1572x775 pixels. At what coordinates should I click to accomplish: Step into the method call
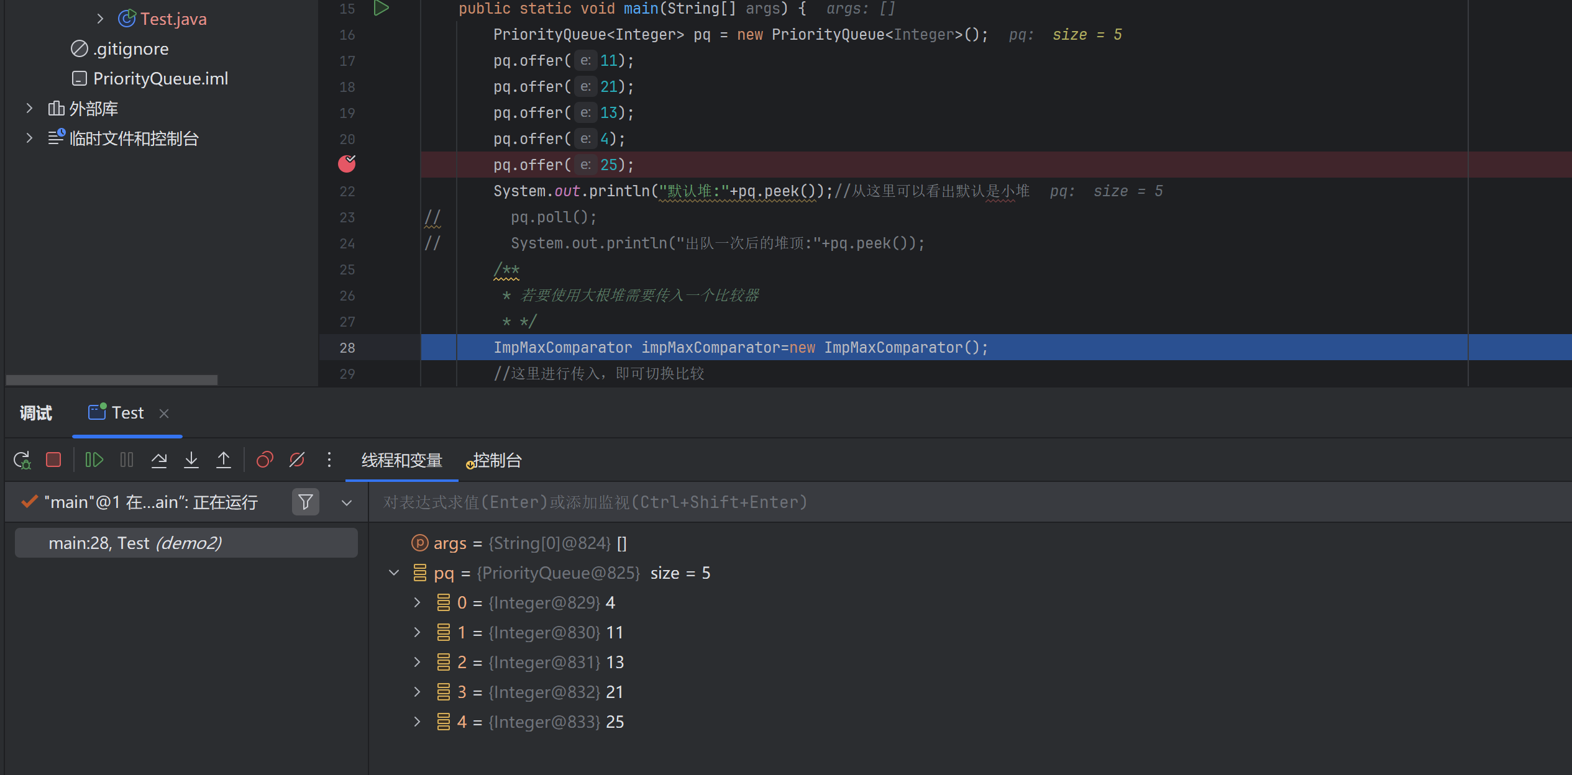coord(191,460)
